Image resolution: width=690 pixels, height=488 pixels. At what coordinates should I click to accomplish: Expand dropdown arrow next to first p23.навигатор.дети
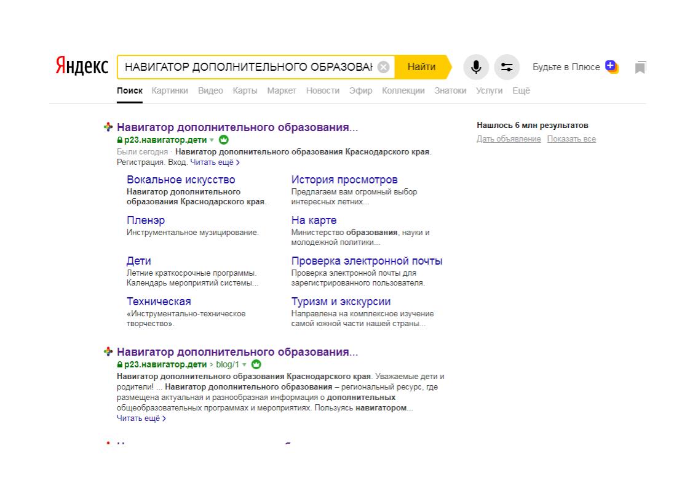pos(212,140)
